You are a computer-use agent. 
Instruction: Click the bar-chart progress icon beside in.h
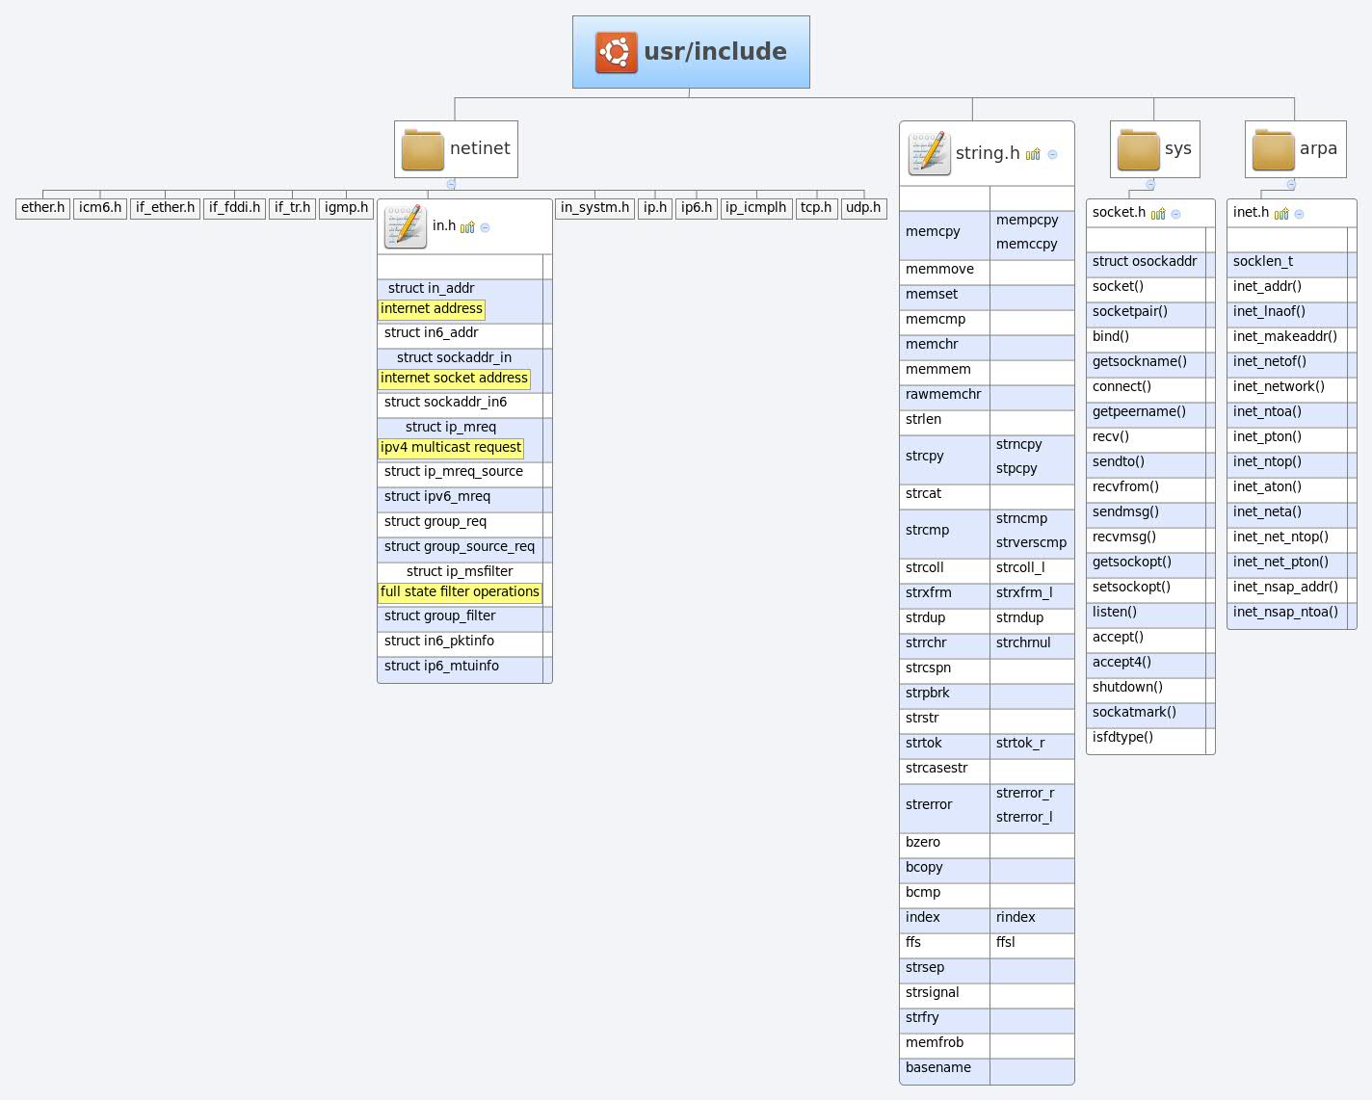pyautogui.click(x=468, y=226)
